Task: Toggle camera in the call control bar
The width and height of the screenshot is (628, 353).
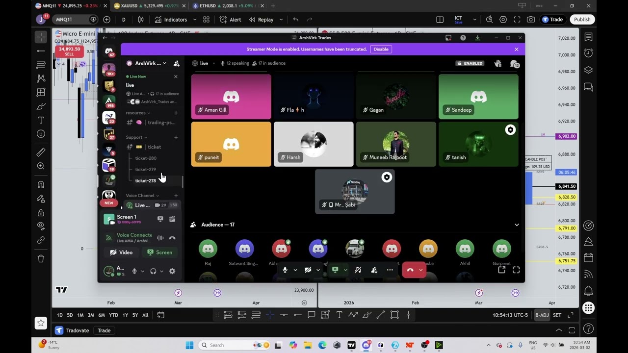Action: coord(308,270)
